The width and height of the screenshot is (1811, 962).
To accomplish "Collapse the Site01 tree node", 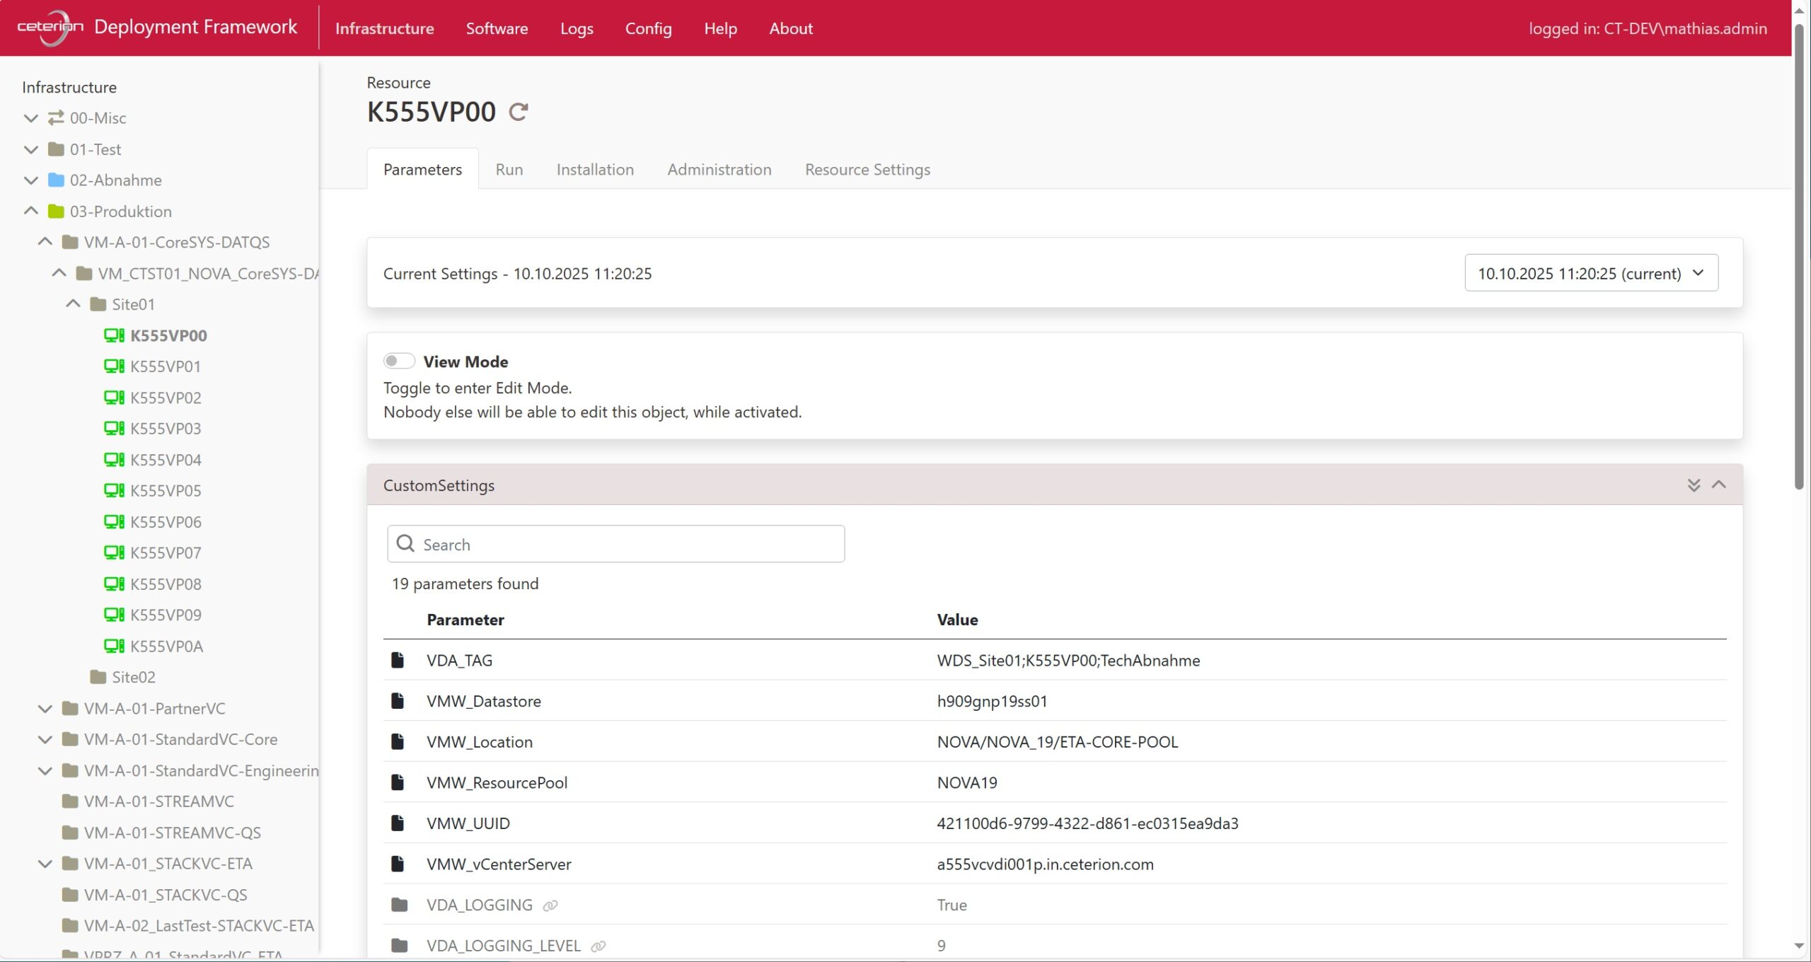I will point(73,304).
